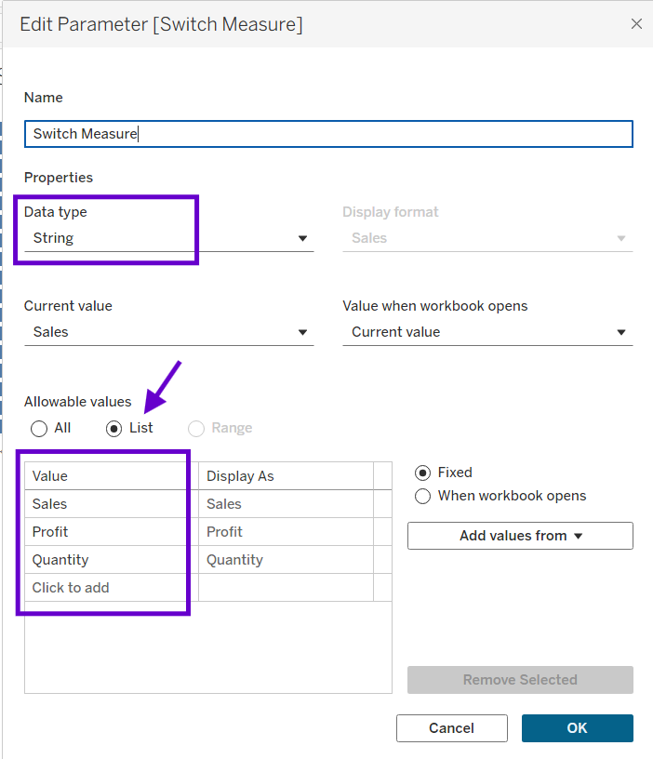Click the Profit Display As cell
Screen dimensions: 653x759
click(x=286, y=532)
